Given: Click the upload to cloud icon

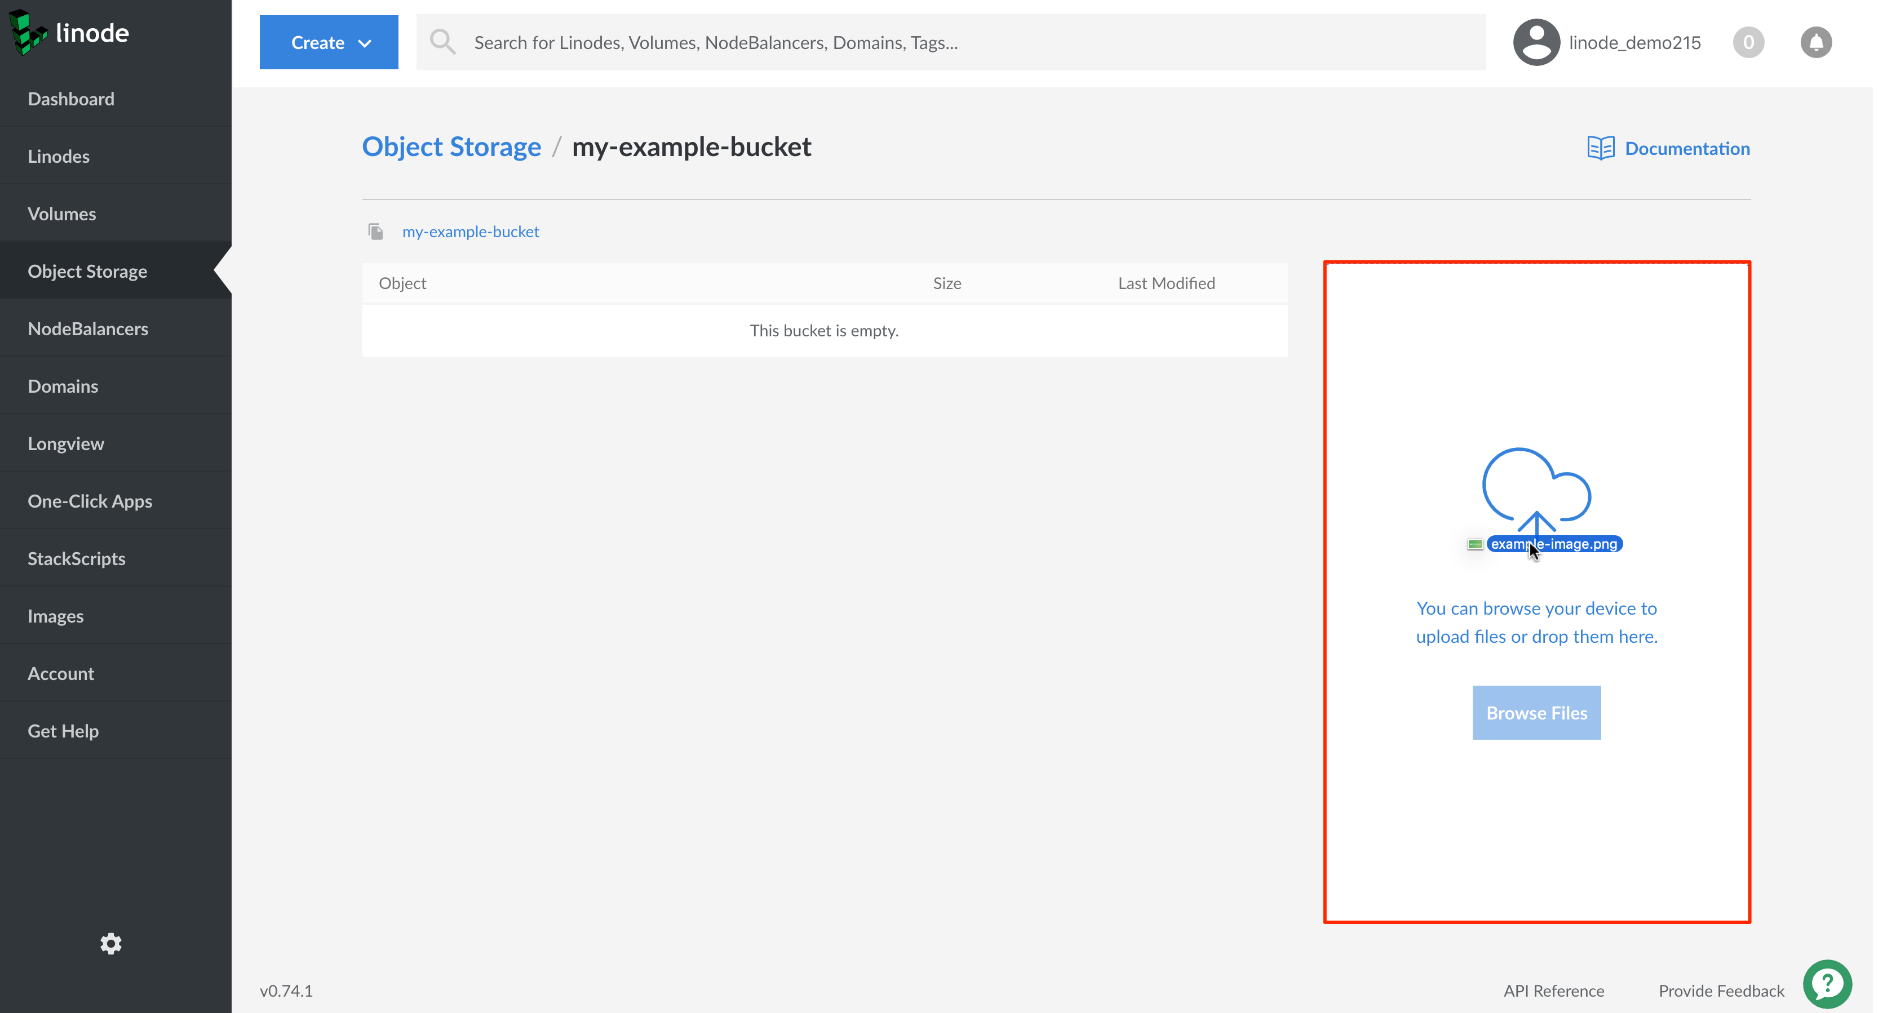Looking at the screenshot, I should point(1536,489).
